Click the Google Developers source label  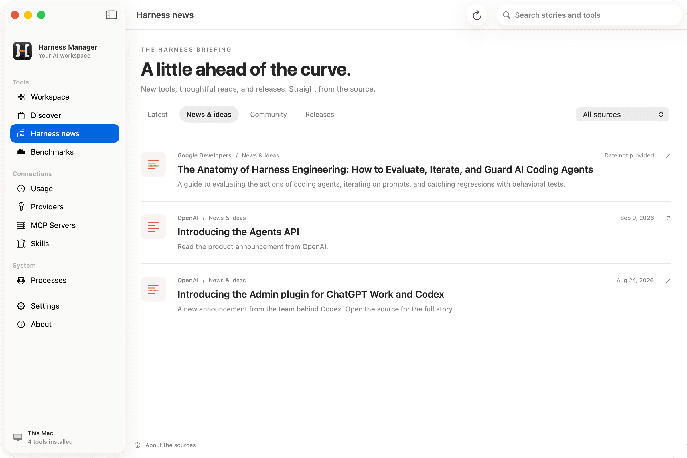[x=204, y=155]
